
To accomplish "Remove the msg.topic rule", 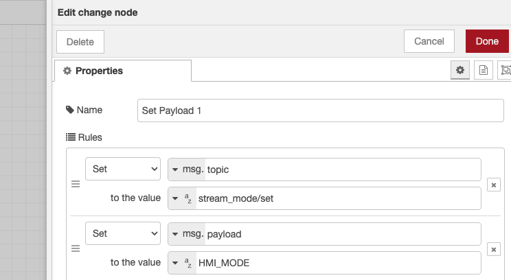I will pos(493,185).
